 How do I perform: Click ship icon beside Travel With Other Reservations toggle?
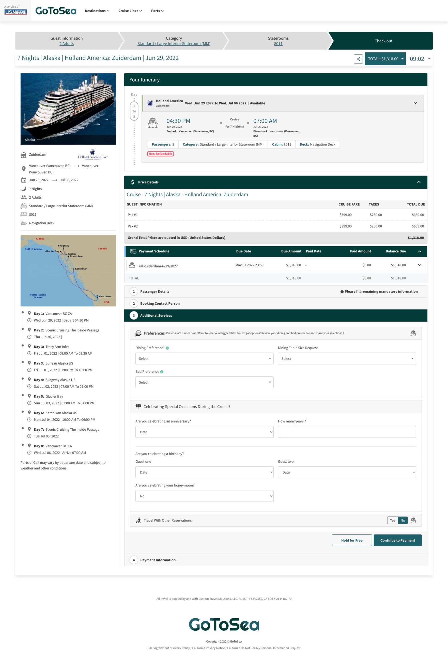click(x=413, y=520)
